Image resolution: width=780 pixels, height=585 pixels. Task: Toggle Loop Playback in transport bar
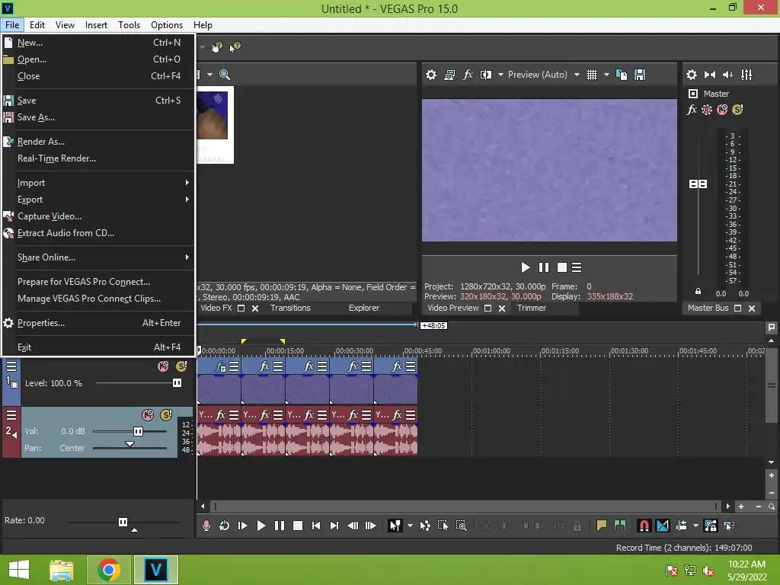point(225,526)
